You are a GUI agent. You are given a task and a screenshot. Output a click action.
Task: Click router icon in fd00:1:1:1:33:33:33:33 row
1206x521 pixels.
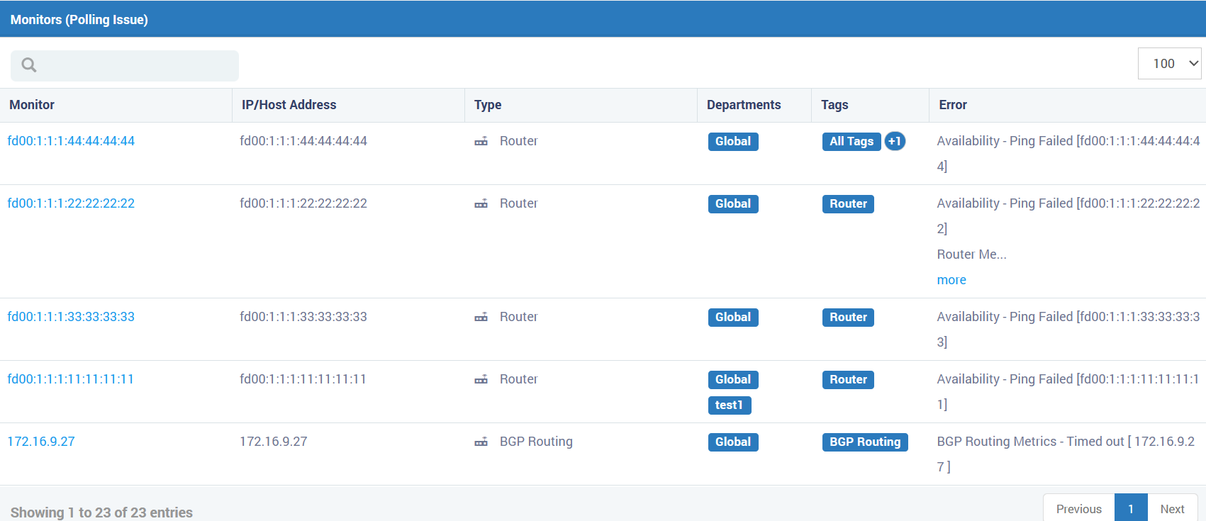click(x=481, y=318)
